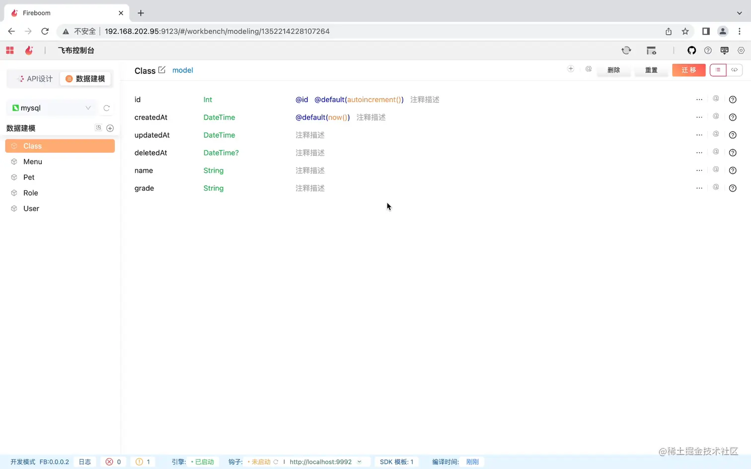Image resolution: width=751 pixels, height=469 pixels.
Task: Switch to list view mode
Action: 718,70
